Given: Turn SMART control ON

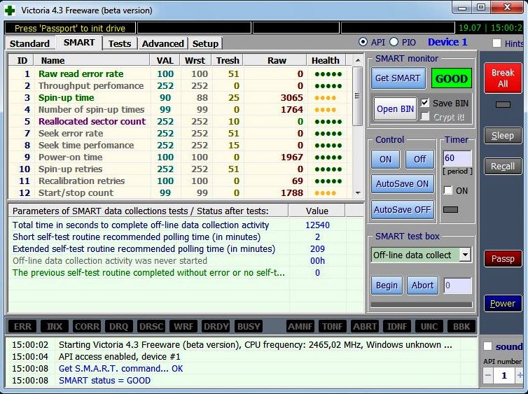Looking at the screenshot, I should (x=386, y=159).
